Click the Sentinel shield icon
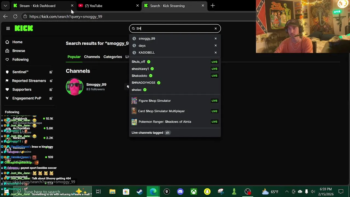The height and width of the screenshot is (197, 350). pos(7,72)
